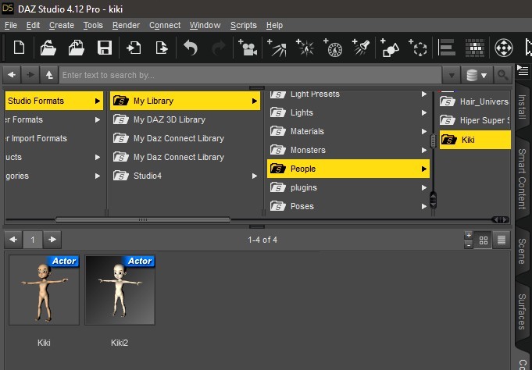
Task: Go forward in content navigation
Action: [30, 75]
